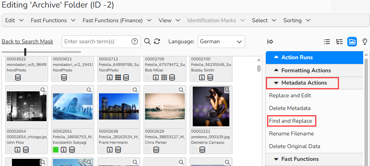This screenshot has width=370, height=166.
Task: Switch to simple list view
Action: tap(327, 42)
